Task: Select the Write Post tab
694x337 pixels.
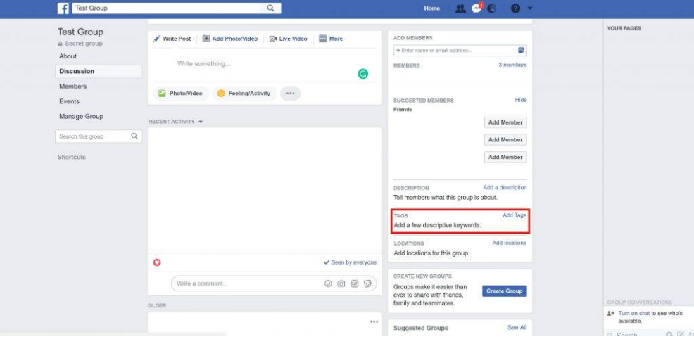Action: point(172,39)
